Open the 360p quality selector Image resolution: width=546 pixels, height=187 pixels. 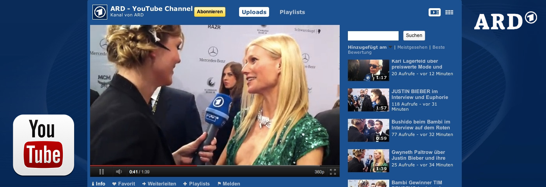[319, 172]
